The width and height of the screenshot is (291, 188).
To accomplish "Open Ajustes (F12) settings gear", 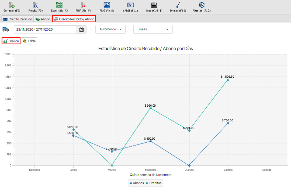I will [x=201, y=5].
